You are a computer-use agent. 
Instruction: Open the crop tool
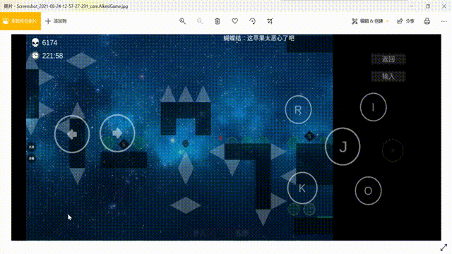point(270,21)
